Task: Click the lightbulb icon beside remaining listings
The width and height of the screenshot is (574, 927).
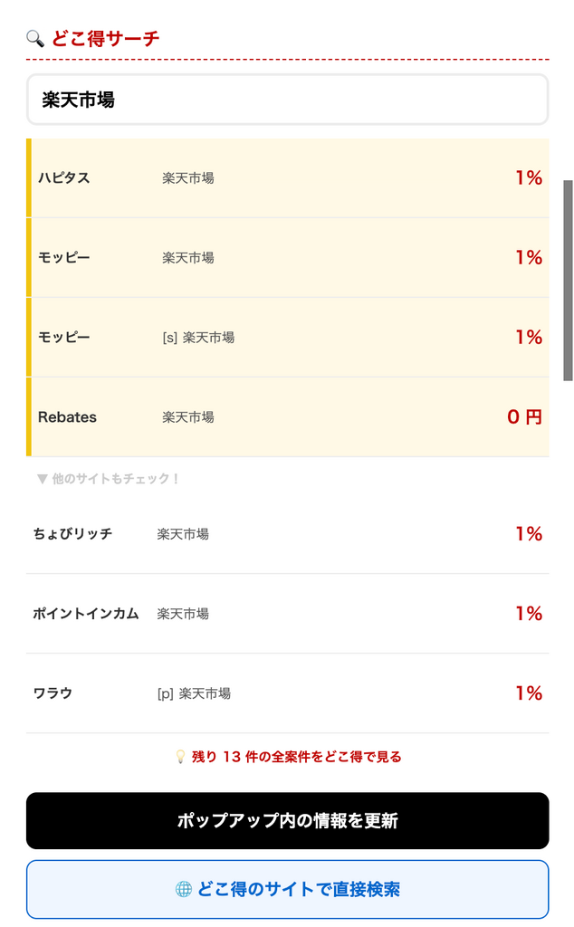Action: point(180,757)
